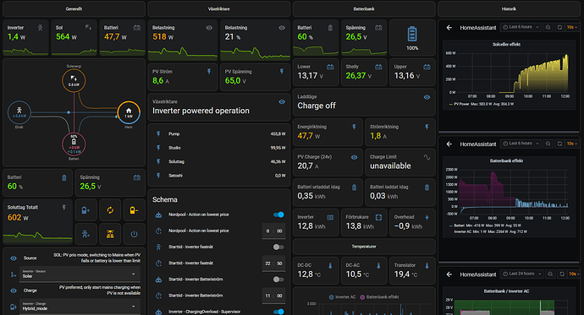Open Last 6 hours picker in Solceller effekt panel
584x315 pixels.
point(521,27)
